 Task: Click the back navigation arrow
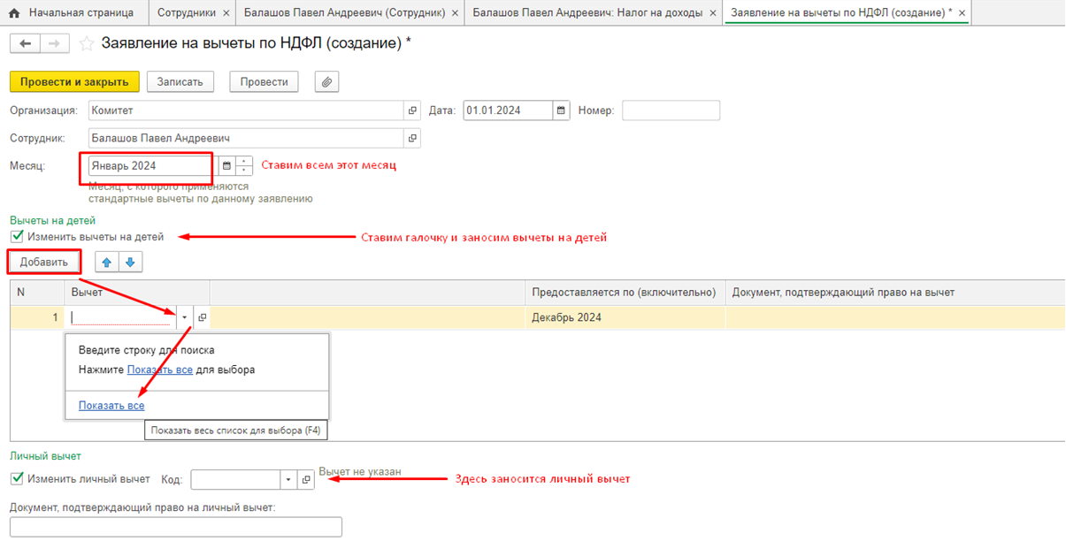click(x=25, y=44)
